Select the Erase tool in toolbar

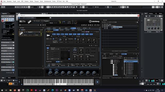coord(55,7)
